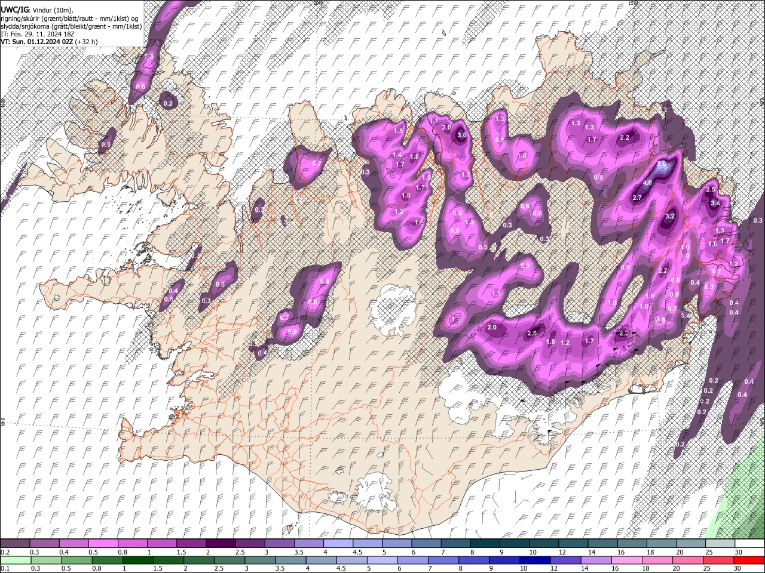
Task: Pick the lower legend swatch between 2.5 and 3
Action: click(229, 560)
